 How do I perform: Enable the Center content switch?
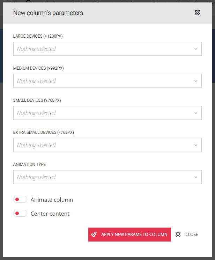[20, 214]
